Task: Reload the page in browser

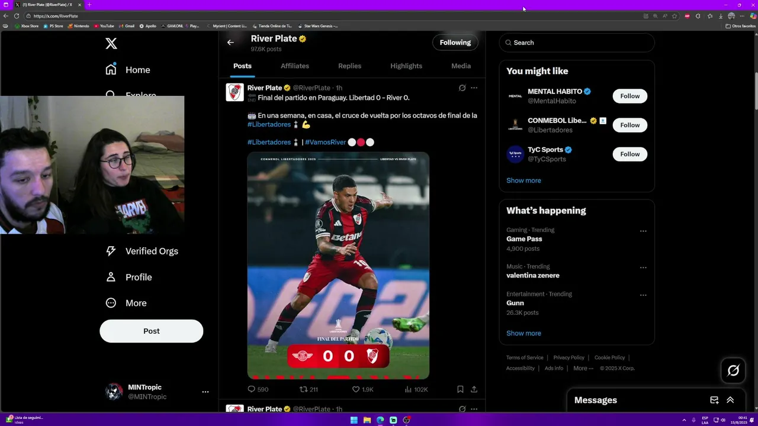Action: point(17,16)
